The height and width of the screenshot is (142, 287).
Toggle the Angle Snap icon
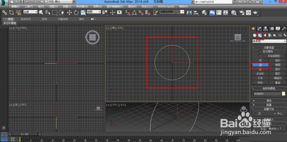click(x=134, y=13)
